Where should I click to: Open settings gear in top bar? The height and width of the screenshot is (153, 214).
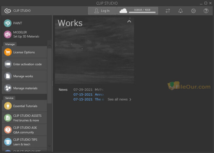coord(193,11)
